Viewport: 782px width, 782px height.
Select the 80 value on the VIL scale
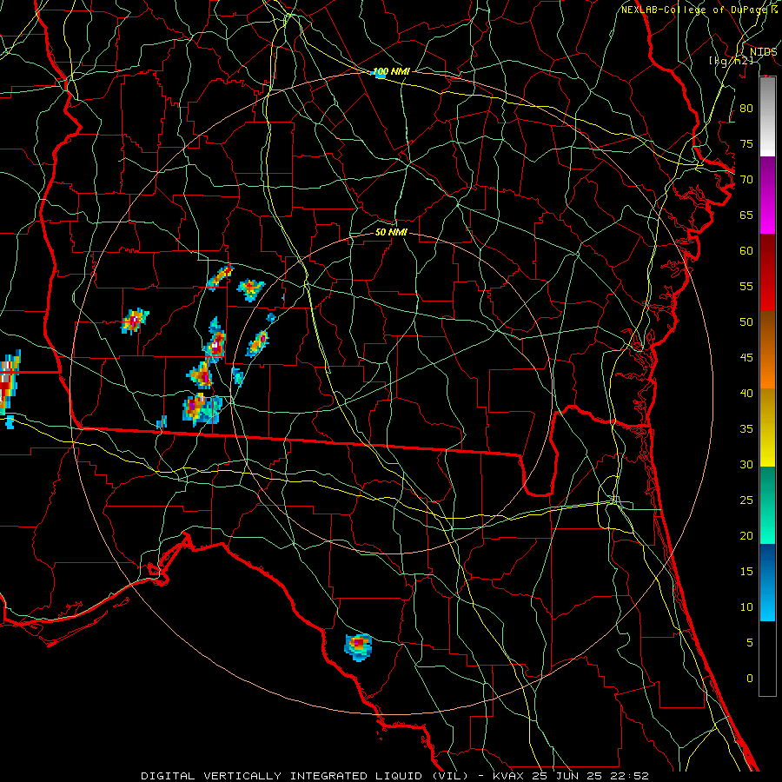(x=746, y=109)
